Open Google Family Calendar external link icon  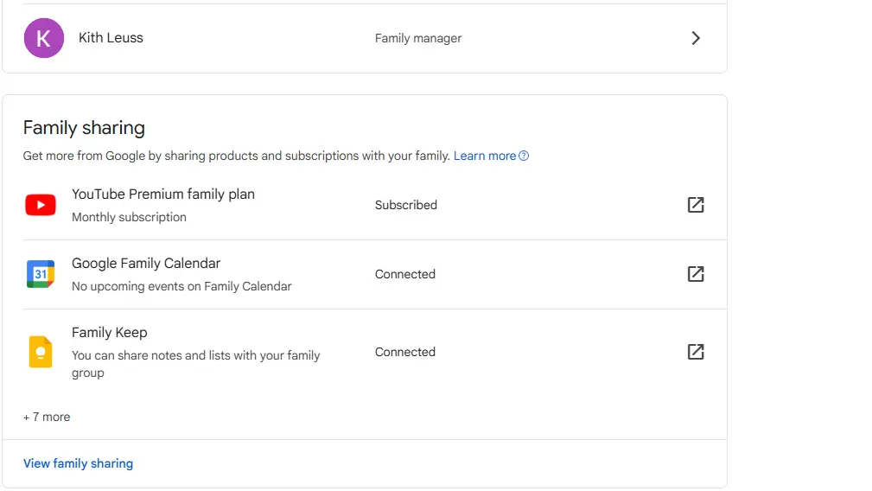click(x=696, y=273)
